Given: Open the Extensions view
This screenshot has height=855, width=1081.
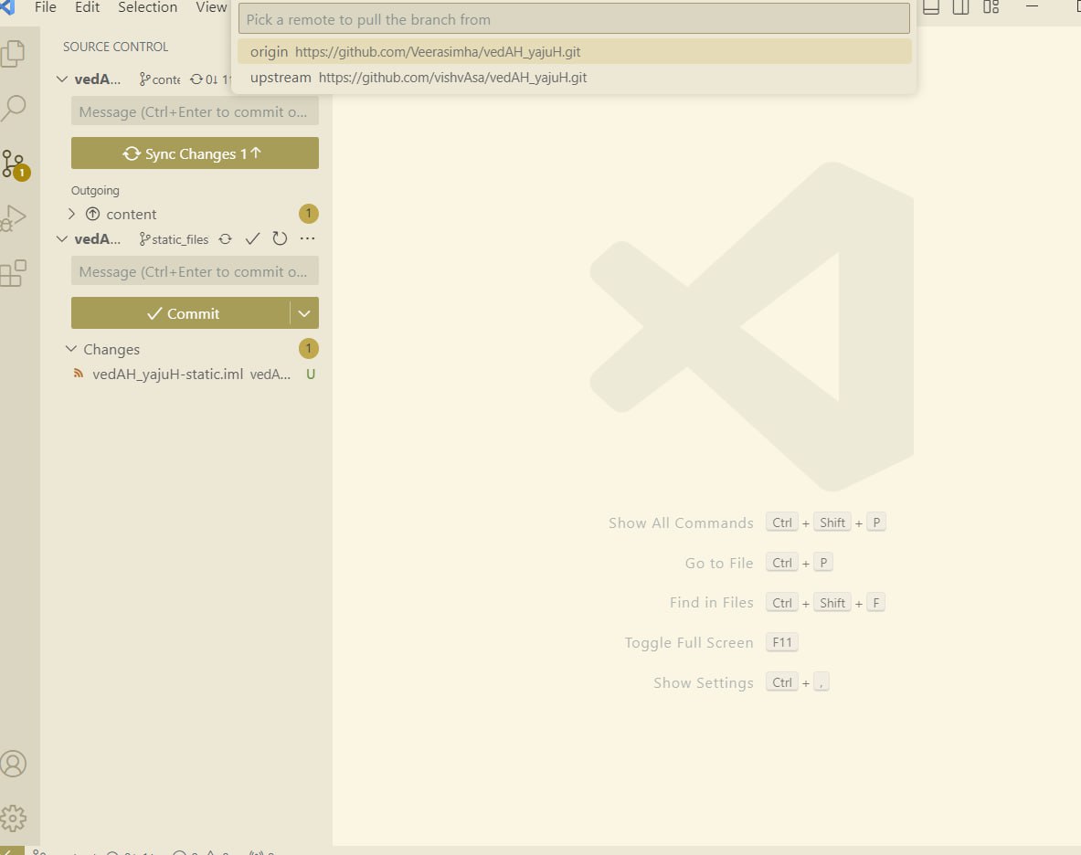Looking at the screenshot, I should pos(13,273).
